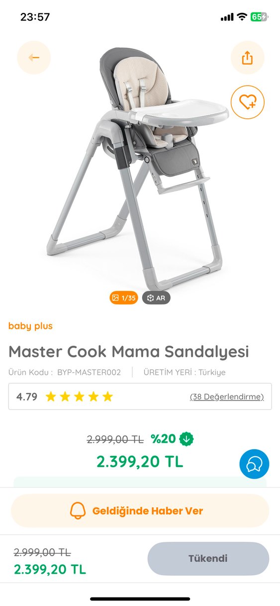Open the 1/35 image gallery counter
Image resolution: width=280 pixels, height=606 pixels.
[x=124, y=298]
